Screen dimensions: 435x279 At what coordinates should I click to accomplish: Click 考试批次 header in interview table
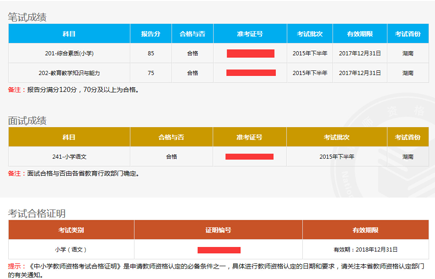pos(337,137)
